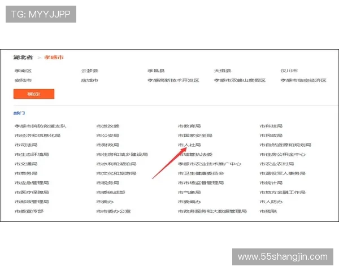Click the orange 确定 button
This screenshot has height=271, width=339.
(34, 94)
